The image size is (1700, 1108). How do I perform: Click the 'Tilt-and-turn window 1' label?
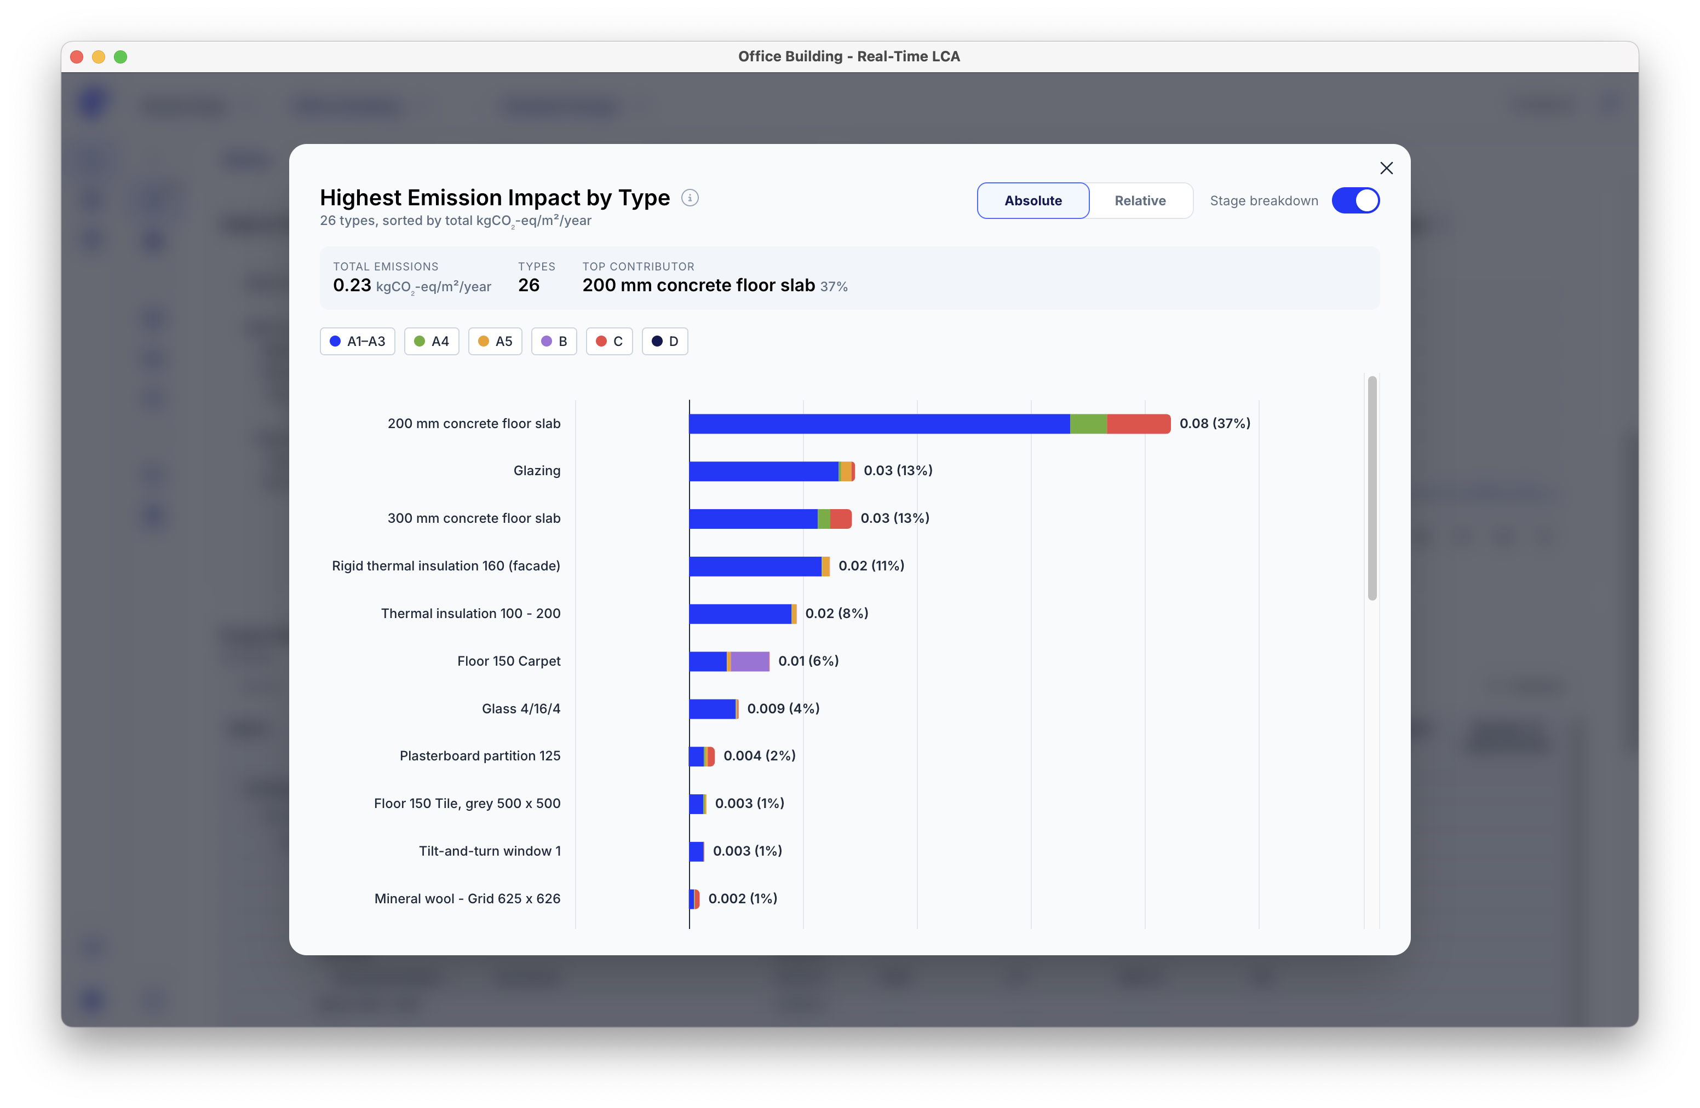click(x=490, y=851)
